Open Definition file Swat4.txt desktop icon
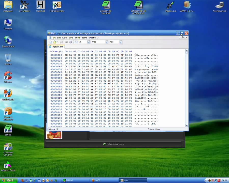229x183 pixels. click(x=106, y=7)
